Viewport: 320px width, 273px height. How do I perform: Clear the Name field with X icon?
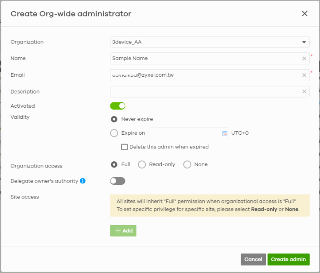tap(304, 58)
